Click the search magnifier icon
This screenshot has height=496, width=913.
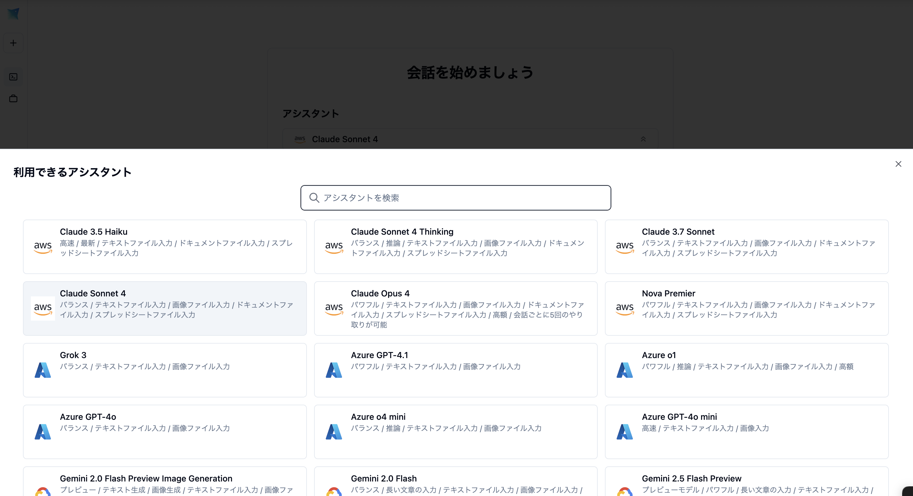click(x=314, y=198)
